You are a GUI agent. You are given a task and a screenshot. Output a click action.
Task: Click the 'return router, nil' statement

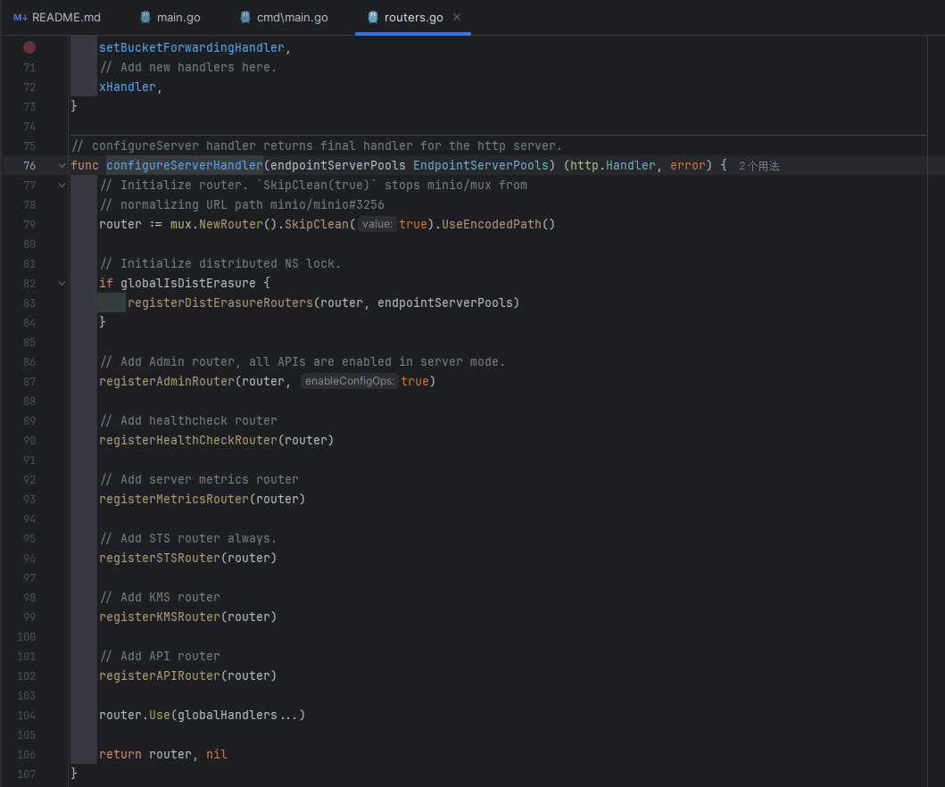point(163,755)
